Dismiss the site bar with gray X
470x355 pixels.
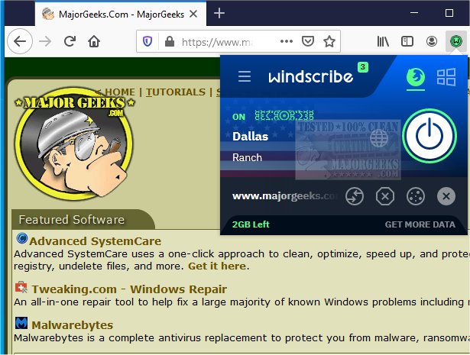pos(446,196)
